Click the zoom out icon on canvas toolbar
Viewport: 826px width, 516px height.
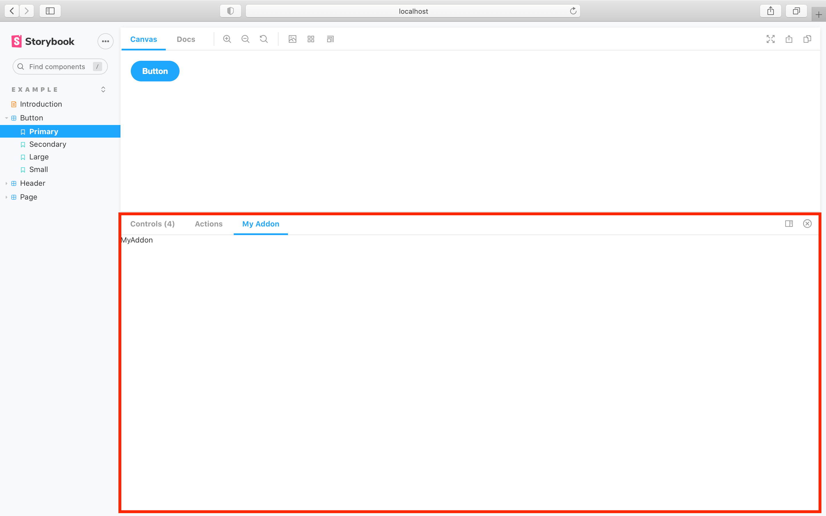(245, 39)
